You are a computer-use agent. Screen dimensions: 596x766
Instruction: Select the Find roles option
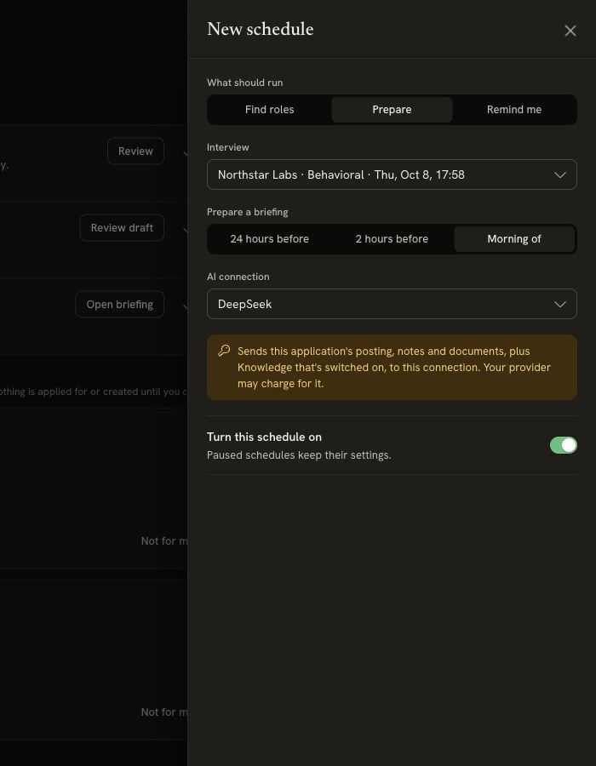(270, 110)
